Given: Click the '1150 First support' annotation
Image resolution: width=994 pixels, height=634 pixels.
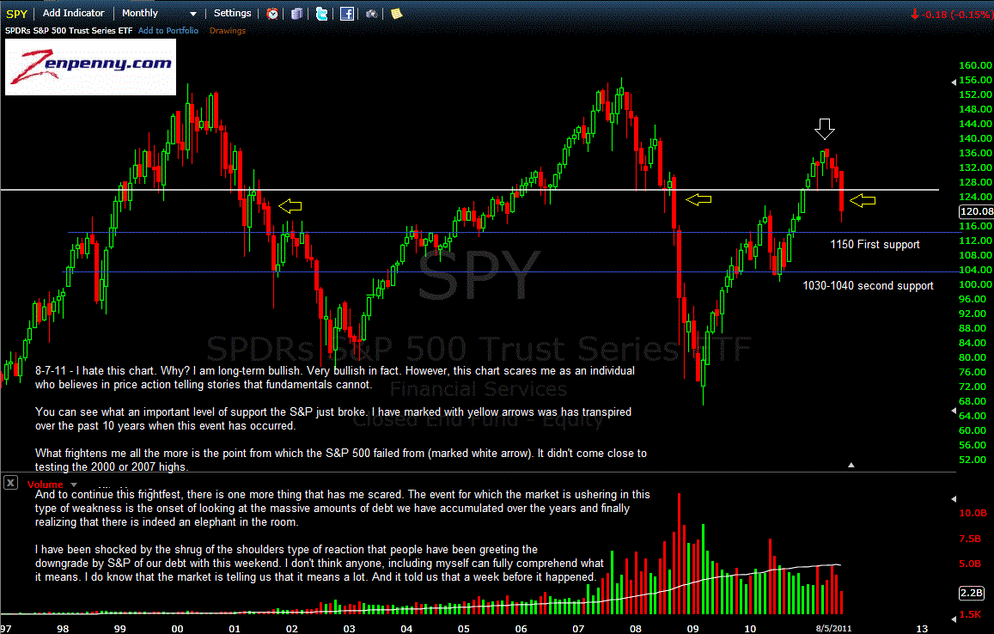Looking at the screenshot, I should tap(875, 245).
